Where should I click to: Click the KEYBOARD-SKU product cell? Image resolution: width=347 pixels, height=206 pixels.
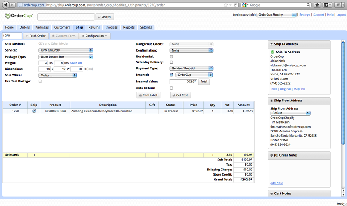coord(55,111)
